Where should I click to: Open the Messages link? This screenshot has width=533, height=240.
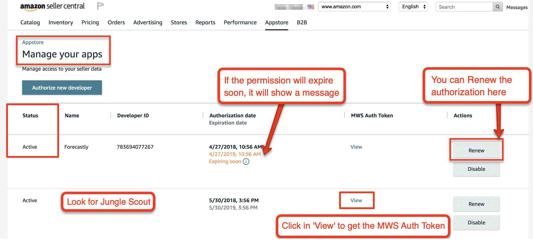tap(517, 7)
